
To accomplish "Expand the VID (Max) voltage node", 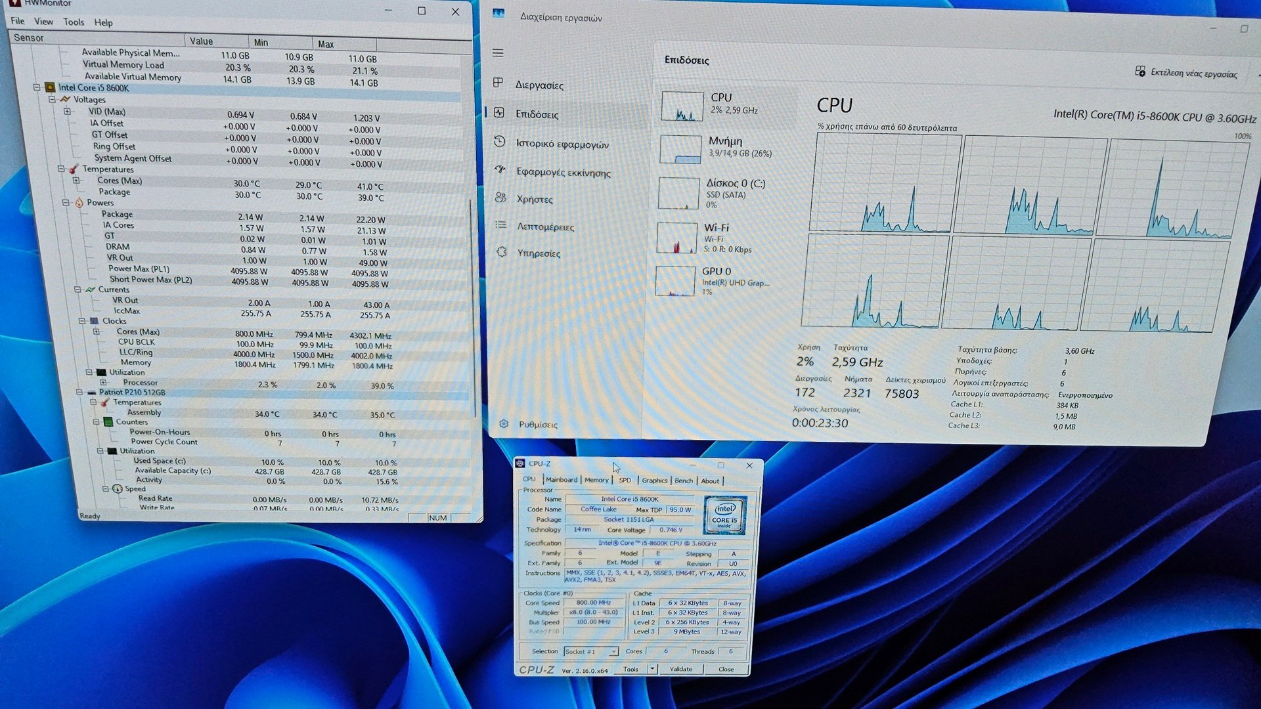I will [68, 112].
